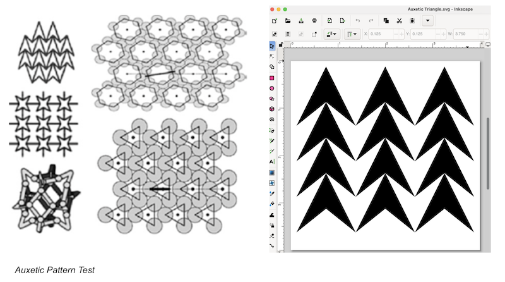Viewport: 505px width, 282px height.
Task: Click the Cut scissors icon
Action: [x=399, y=21]
